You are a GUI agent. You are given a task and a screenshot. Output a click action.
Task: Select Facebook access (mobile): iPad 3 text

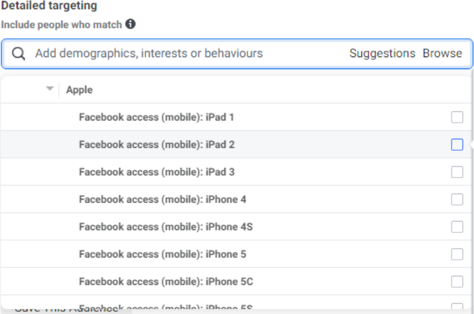coord(157,172)
